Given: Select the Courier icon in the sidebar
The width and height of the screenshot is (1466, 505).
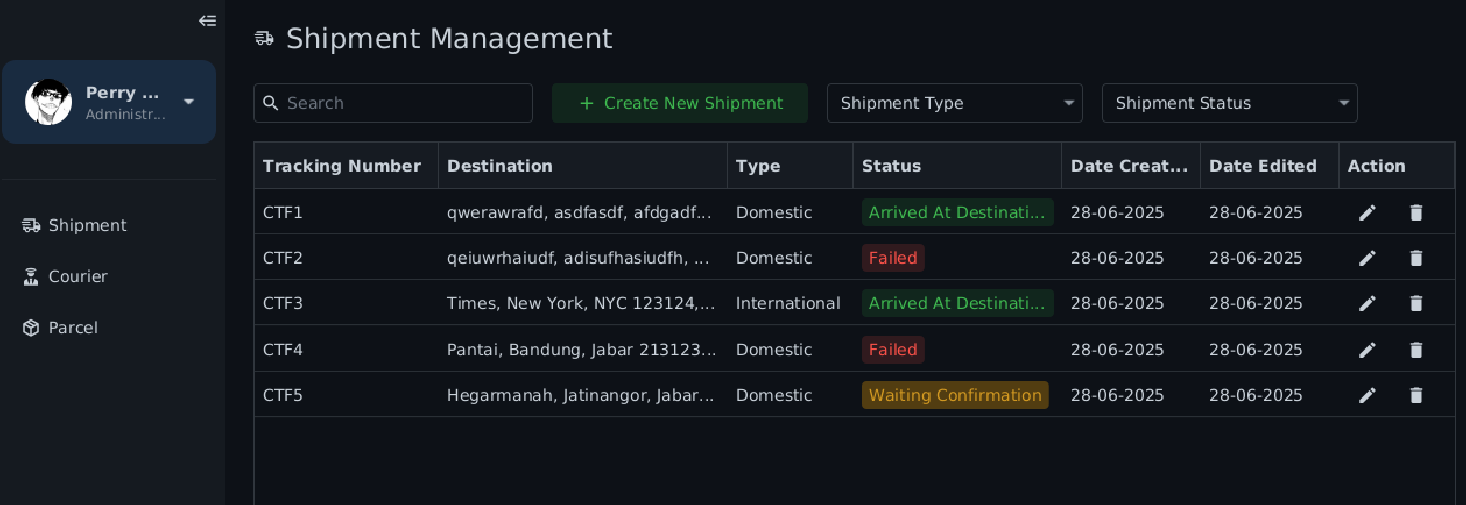Looking at the screenshot, I should (30, 276).
